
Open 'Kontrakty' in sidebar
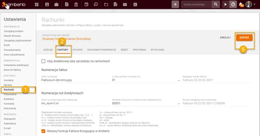pyautogui.click(x=9, y=104)
